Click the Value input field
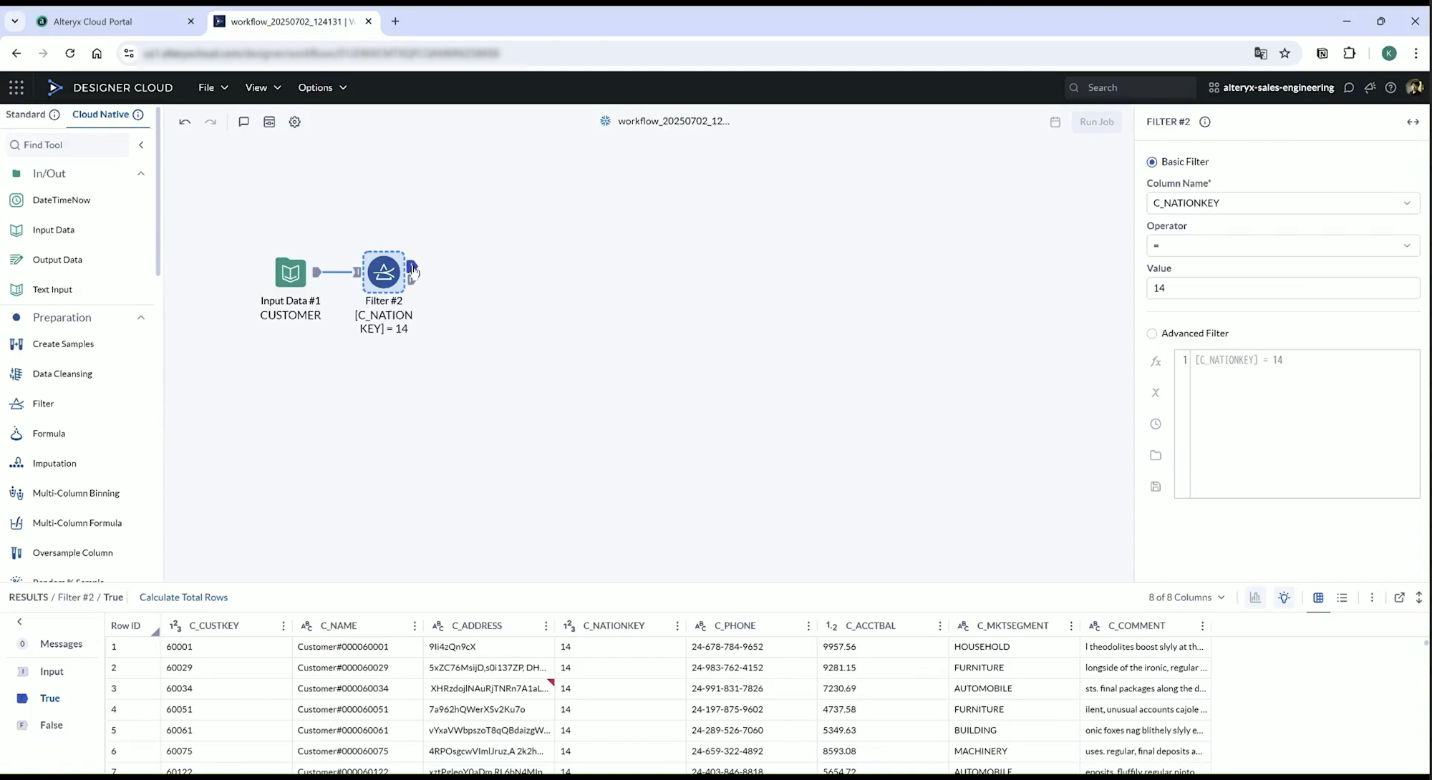The image size is (1432, 780). click(1283, 288)
